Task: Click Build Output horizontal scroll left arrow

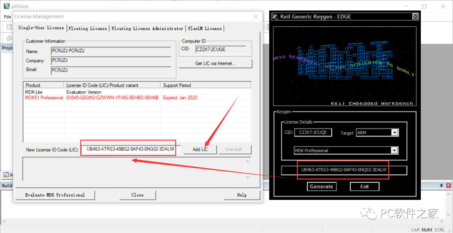Action: tap(3, 221)
